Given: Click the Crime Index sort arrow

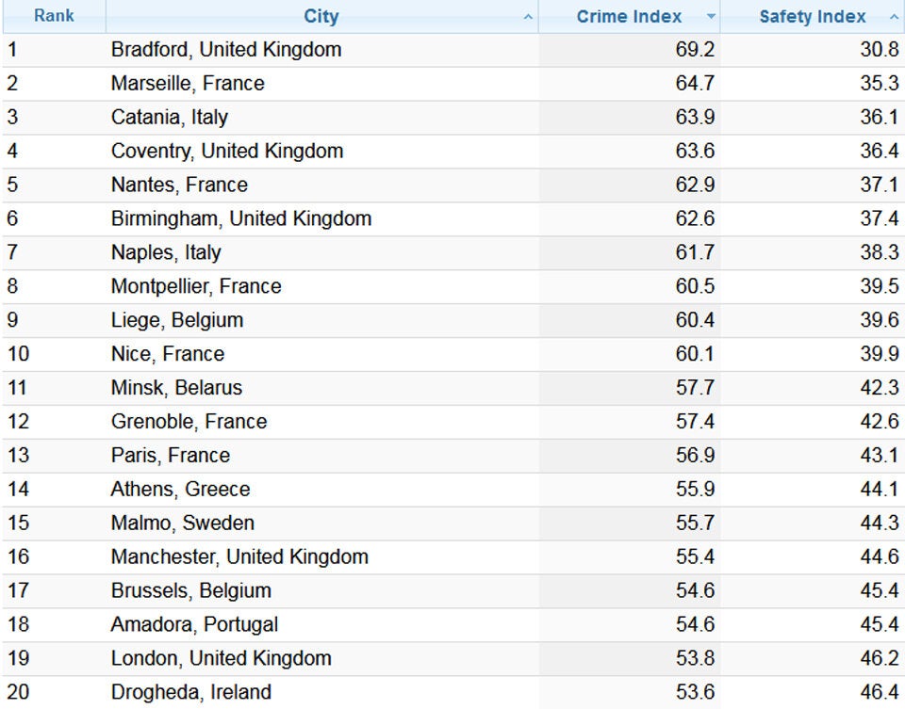Looking at the screenshot, I should point(711,17).
